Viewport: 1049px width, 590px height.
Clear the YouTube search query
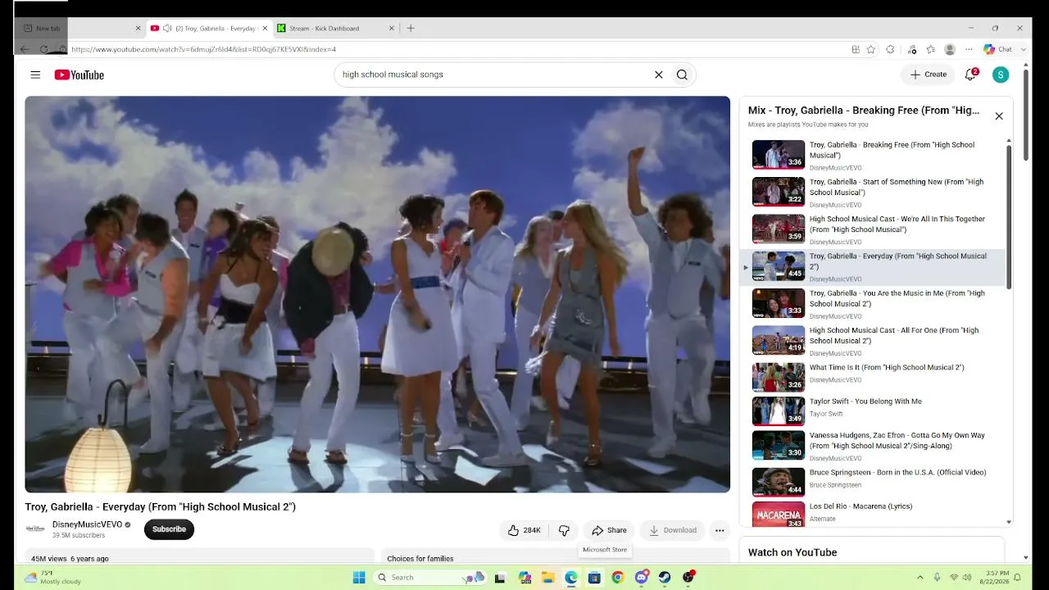pyautogui.click(x=658, y=75)
